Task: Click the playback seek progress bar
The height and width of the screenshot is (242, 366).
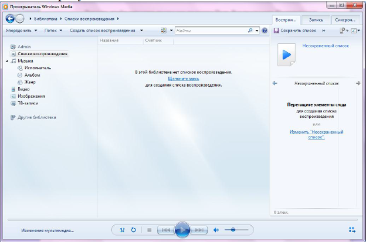Action: [182, 220]
